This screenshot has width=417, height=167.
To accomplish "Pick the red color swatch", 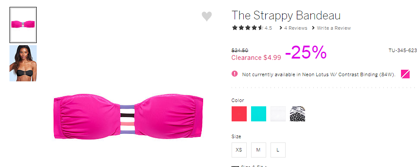I will (x=239, y=114).
